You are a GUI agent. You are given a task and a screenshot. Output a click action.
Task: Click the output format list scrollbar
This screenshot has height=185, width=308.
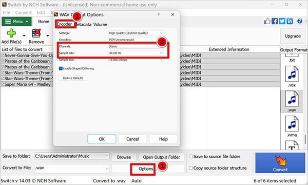coord(305,140)
